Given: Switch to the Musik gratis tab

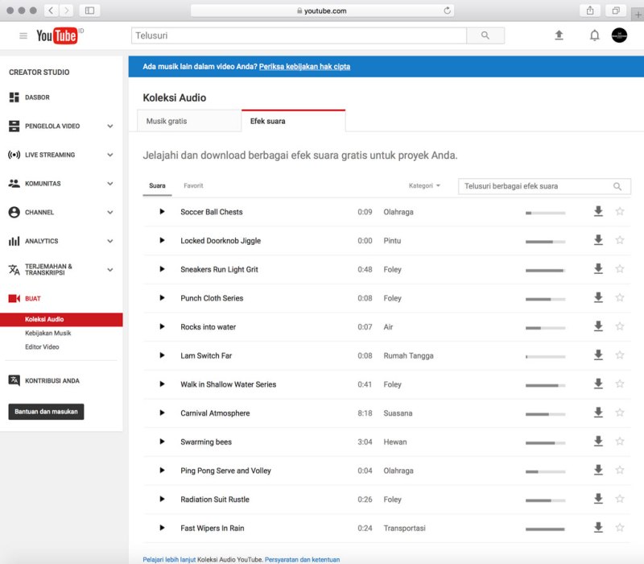Looking at the screenshot, I should 167,121.
